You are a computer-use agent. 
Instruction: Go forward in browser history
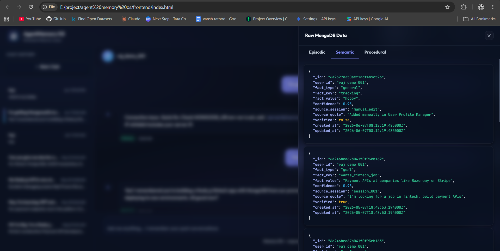pos(19,7)
